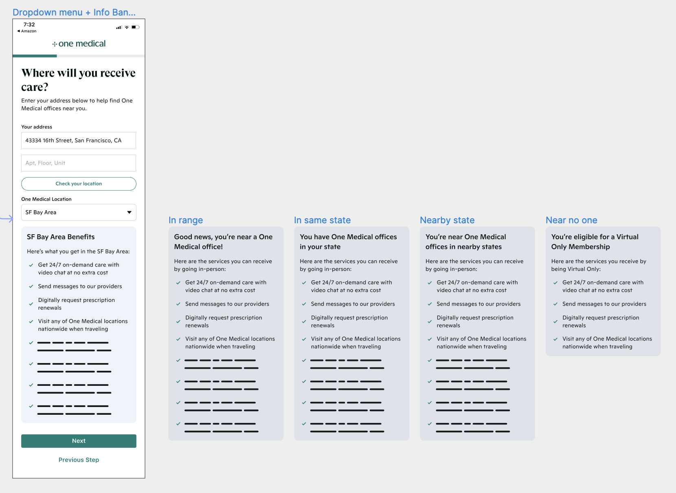Screen dimensions: 676x493
Task: Click checkmark beside 24/7 care in Nearby state card
Action: pyautogui.click(x=430, y=283)
